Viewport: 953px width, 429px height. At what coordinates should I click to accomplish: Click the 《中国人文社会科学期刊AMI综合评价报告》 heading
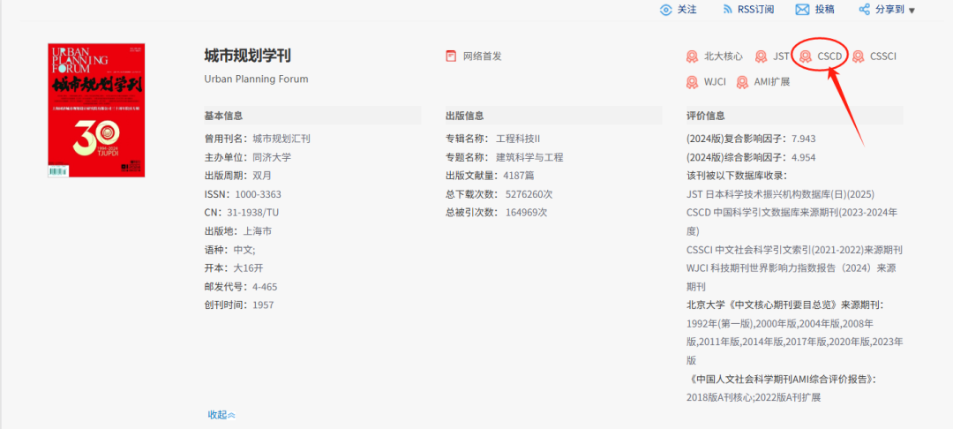(x=783, y=380)
